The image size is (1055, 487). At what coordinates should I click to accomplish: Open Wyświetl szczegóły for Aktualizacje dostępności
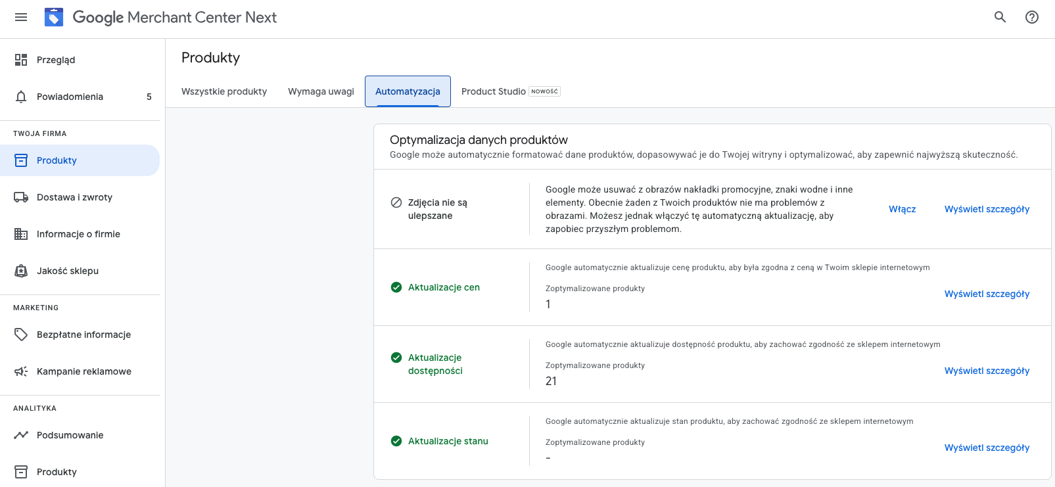[987, 371]
